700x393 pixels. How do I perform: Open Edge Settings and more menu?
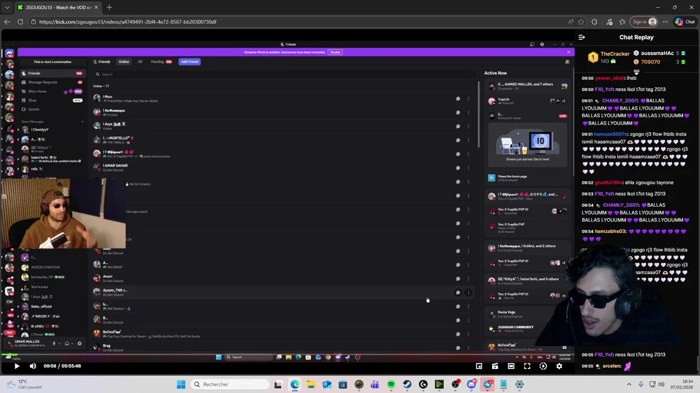point(665,22)
